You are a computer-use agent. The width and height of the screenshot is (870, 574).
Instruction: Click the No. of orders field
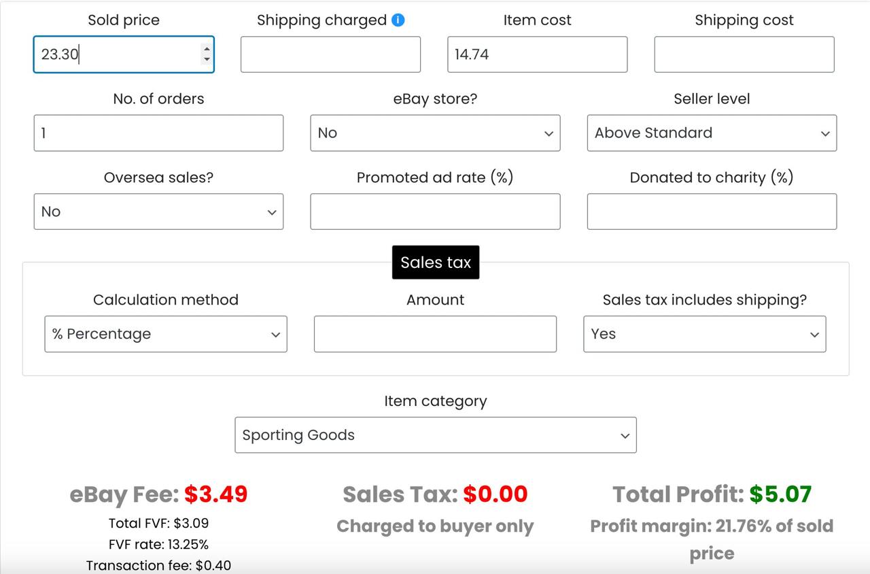(158, 133)
